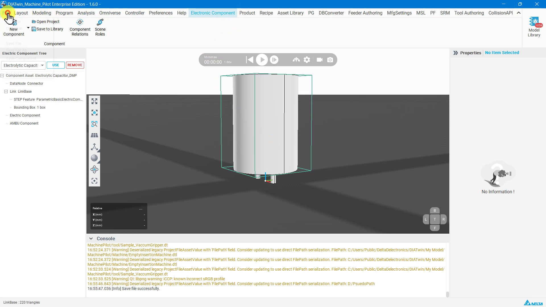The width and height of the screenshot is (546, 307).
Task: Open Scene Roles
Action: click(x=100, y=28)
